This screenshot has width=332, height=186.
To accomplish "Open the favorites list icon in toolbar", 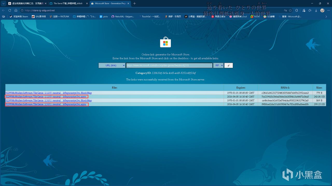I will (310, 10).
